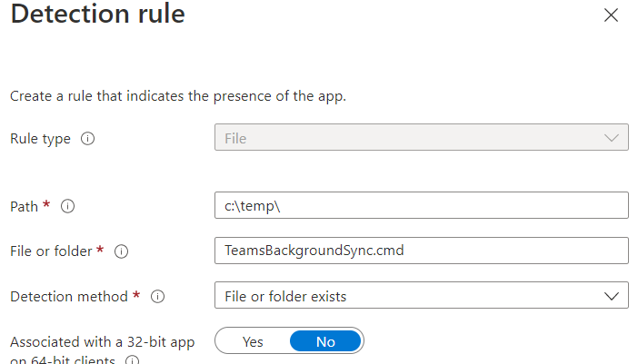
Task: Close the Detection rule panel
Action: point(611,15)
